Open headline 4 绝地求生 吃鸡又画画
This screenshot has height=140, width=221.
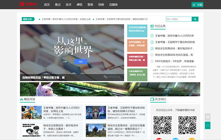[174, 55]
